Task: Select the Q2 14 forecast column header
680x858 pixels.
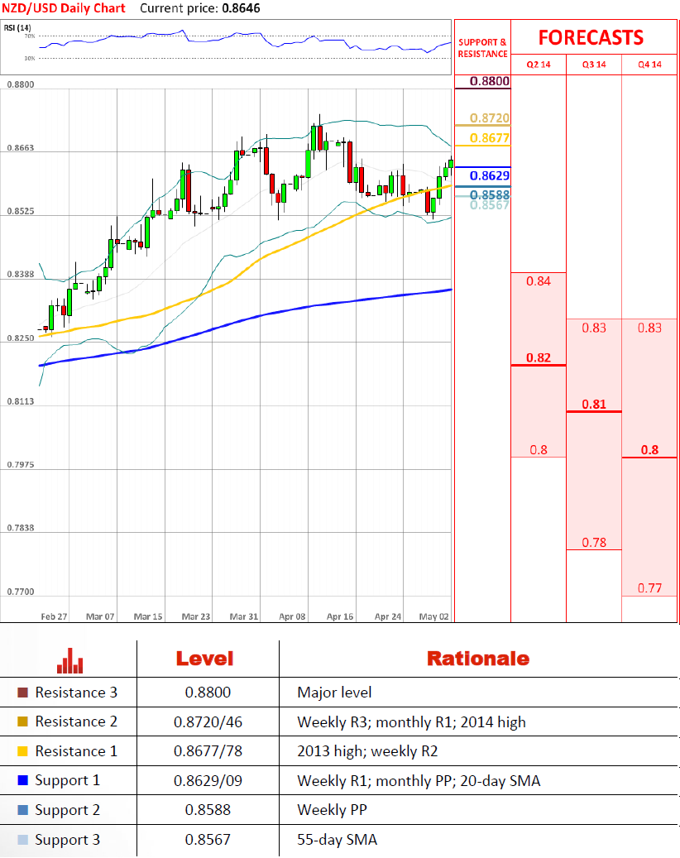Action: click(x=539, y=65)
